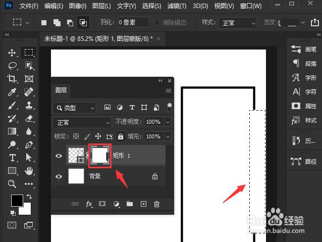The height and width of the screenshot is (242, 322).
Task: Open the 不透明度 opacity slider dropdown
Action: (168, 122)
